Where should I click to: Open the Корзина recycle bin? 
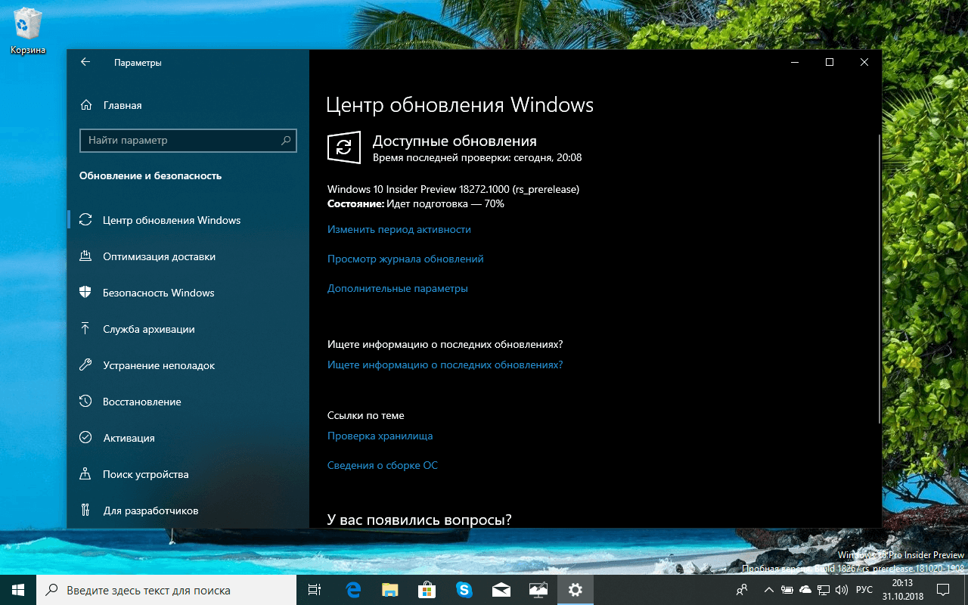(x=27, y=23)
